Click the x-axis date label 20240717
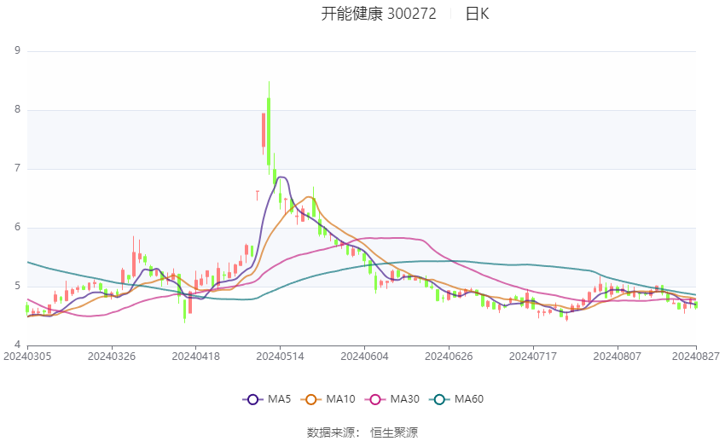The image size is (725, 441). [533, 357]
